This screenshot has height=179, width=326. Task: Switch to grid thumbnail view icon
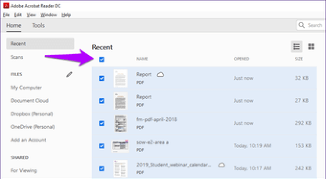311,47
